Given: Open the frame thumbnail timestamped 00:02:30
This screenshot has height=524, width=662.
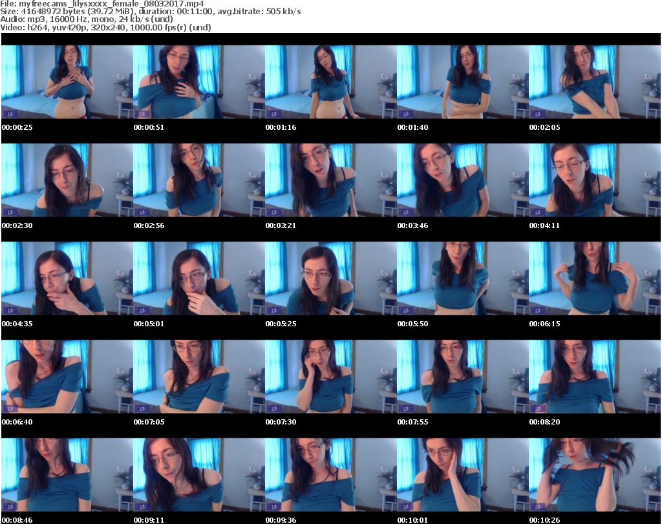Looking at the screenshot, I should 67,180.
